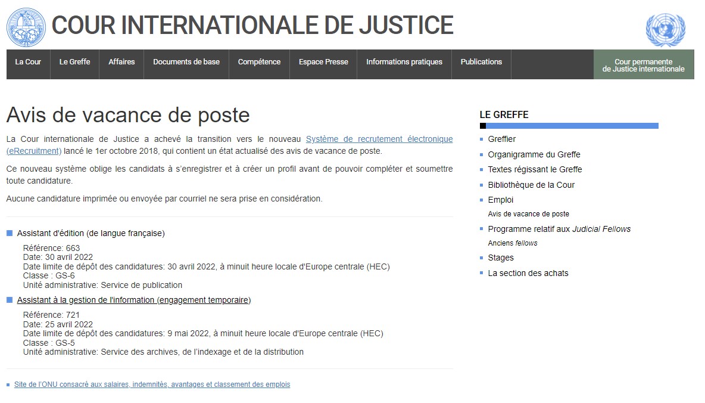Open Assistant à la gestion de l'information posting
The height and width of the screenshot is (403, 705).
click(x=133, y=300)
